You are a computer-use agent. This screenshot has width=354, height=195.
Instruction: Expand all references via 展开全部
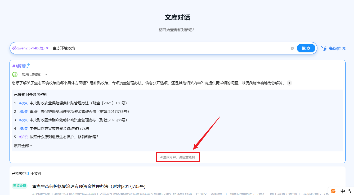[23, 146]
